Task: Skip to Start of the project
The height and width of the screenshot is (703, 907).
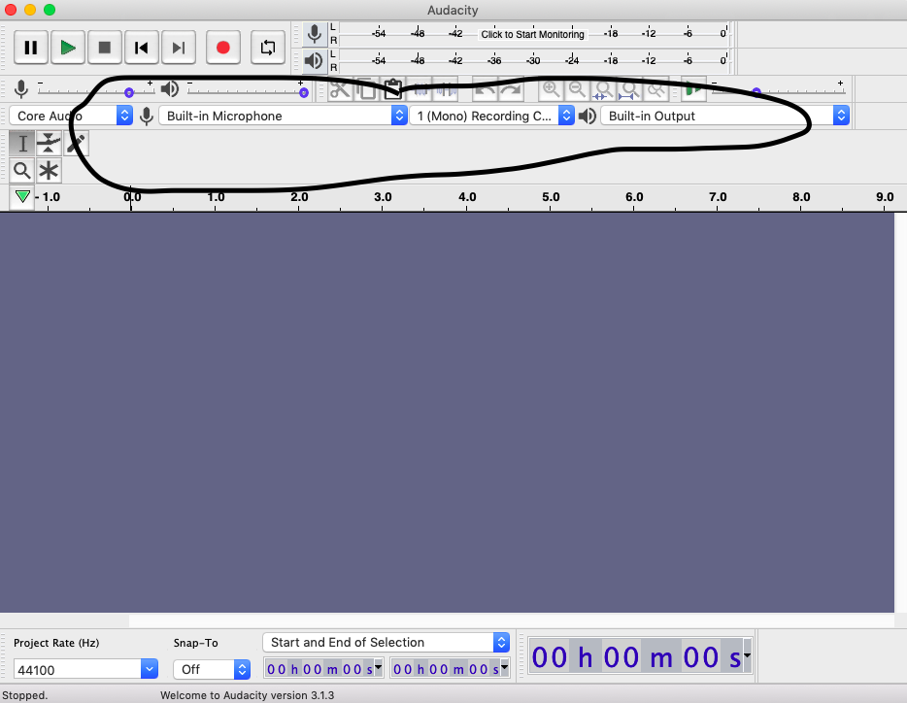Action: click(x=142, y=48)
